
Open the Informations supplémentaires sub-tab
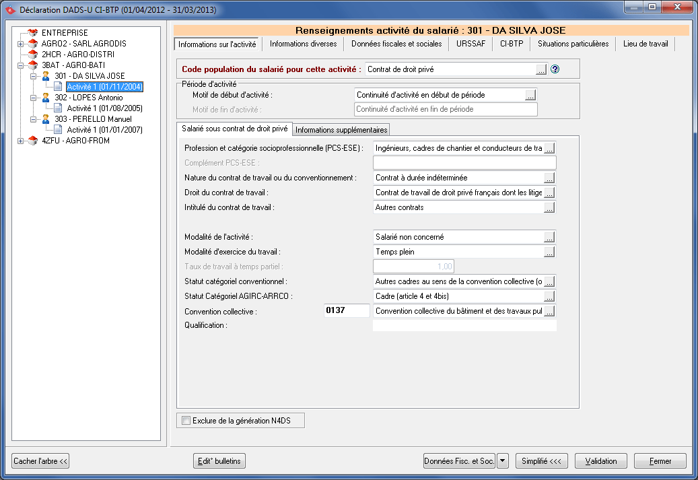click(x=341, y=130)
